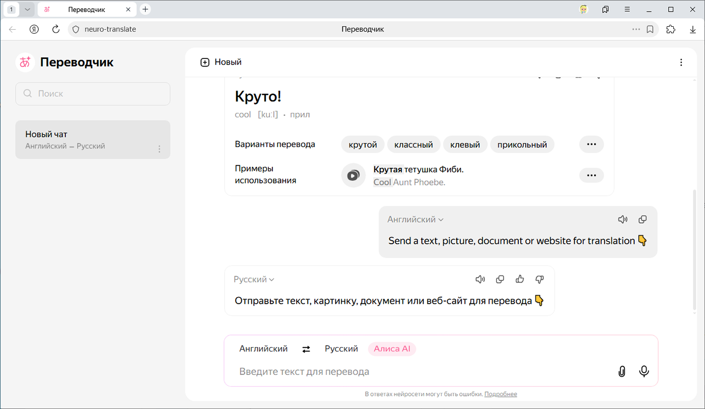The height and width of the screenshot is (409, 705).
Task: Copy the English source message
Action: point(643,220)
